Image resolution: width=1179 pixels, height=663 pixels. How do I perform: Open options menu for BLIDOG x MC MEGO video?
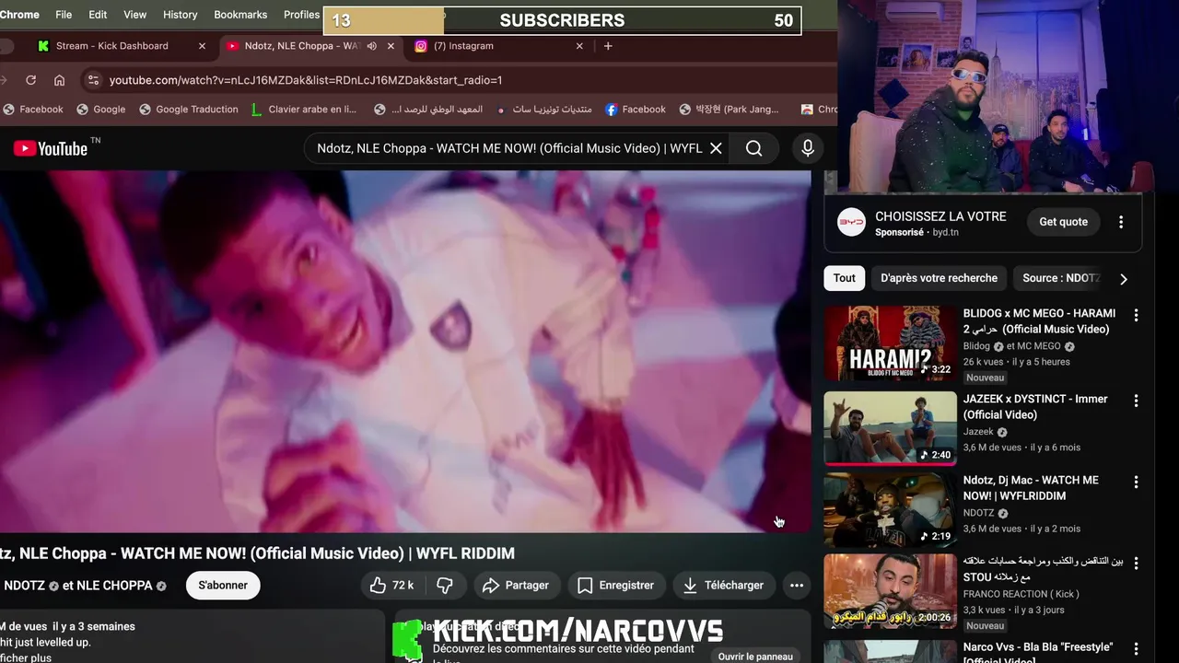pos(1136,315)
